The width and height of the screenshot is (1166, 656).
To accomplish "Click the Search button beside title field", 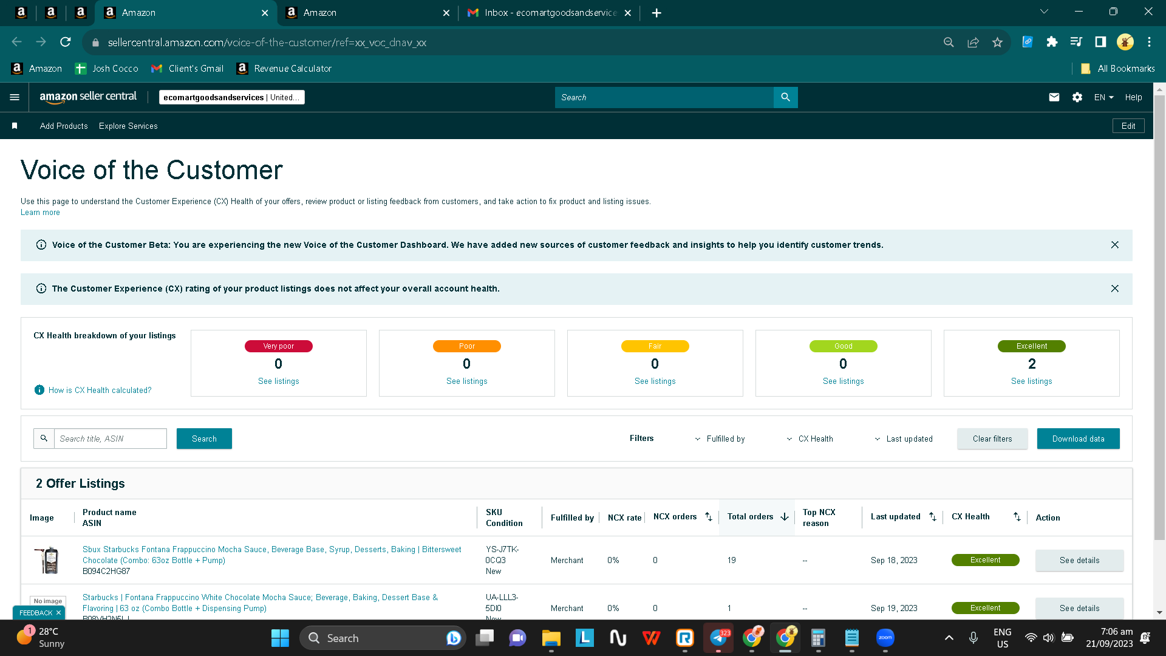I will pos(204,439).
